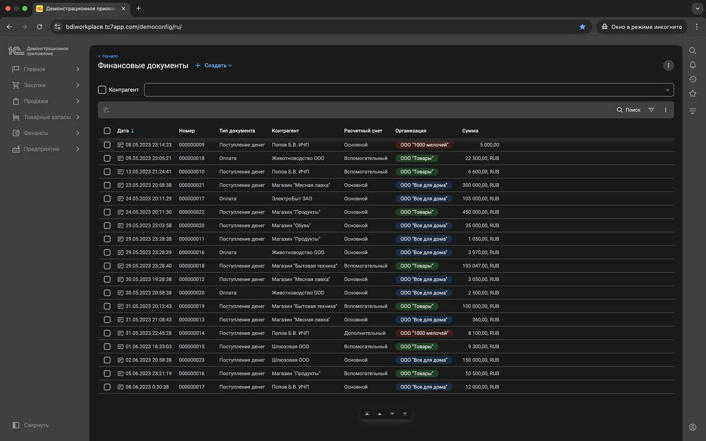Click ООО "Все для дома" tag in row 000000021
The width and height of the screenshot is (706, 441).
tap(424, 185)
